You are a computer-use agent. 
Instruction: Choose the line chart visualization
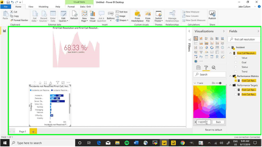tap(196, 43)
